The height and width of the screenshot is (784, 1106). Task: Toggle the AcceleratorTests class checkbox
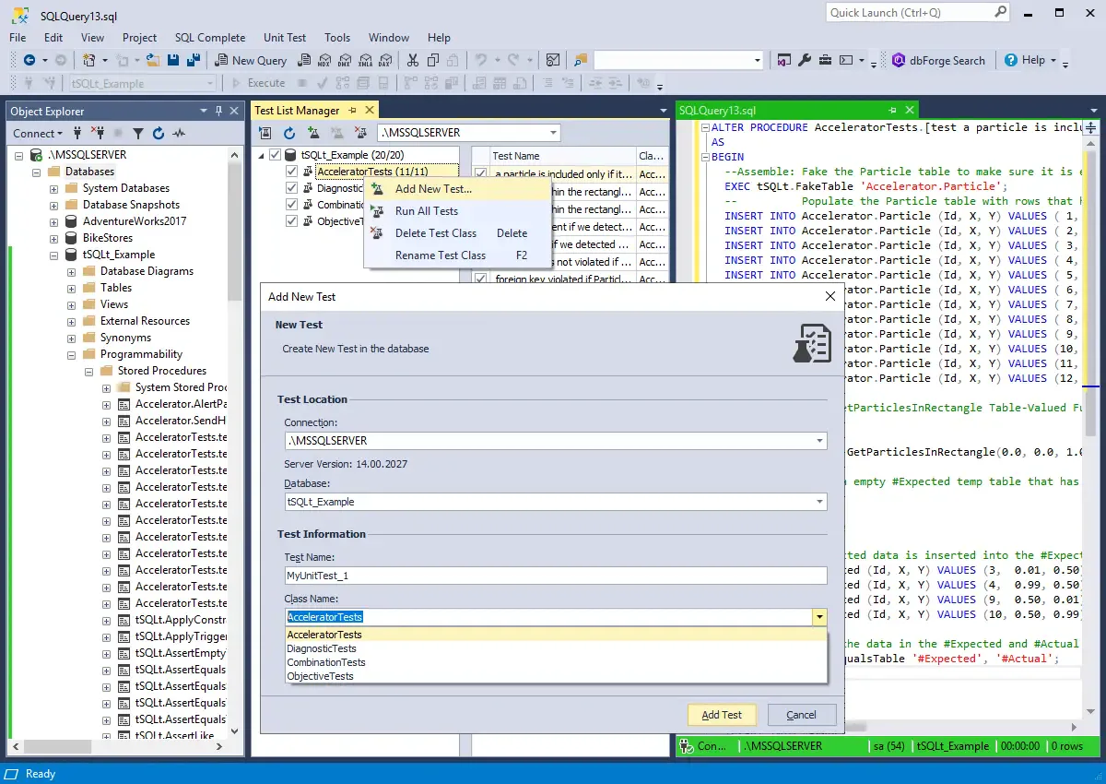pyautogui.click(x=292, y=172)
